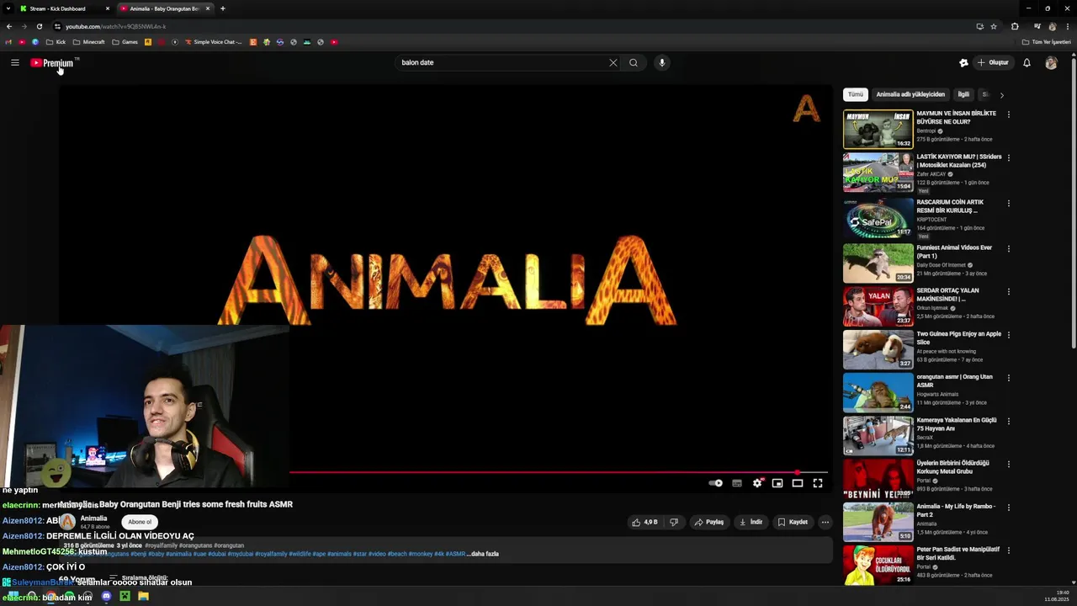
Task: Open YouTube notifications bell
Action: pos(1027,62)
